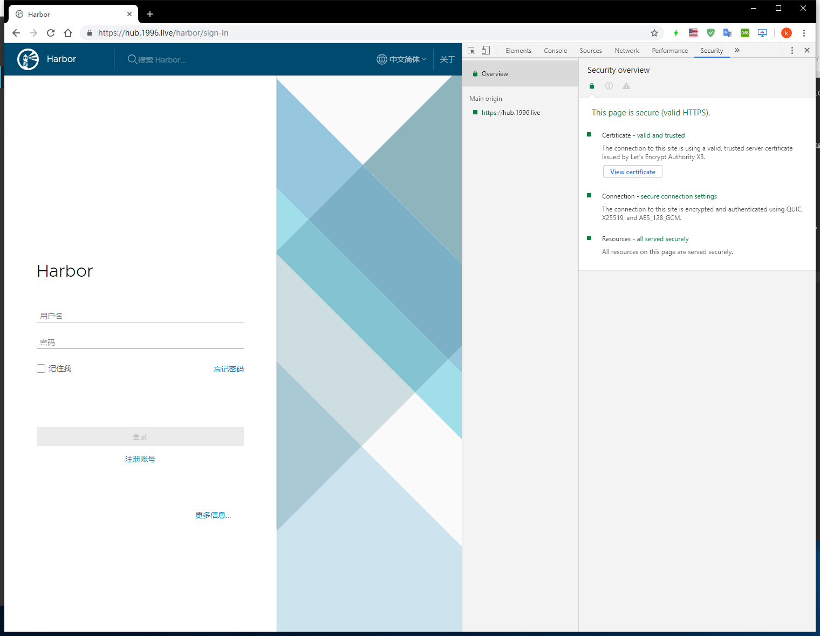Click the green lock icon under Security overview
Screen dimensions: 820x636
592,86
